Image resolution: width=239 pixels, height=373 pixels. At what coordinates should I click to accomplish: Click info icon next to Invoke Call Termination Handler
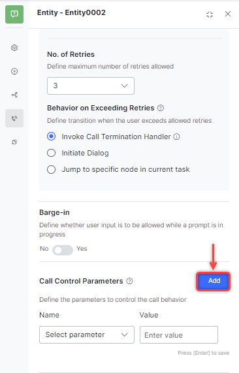coord(176,137)
